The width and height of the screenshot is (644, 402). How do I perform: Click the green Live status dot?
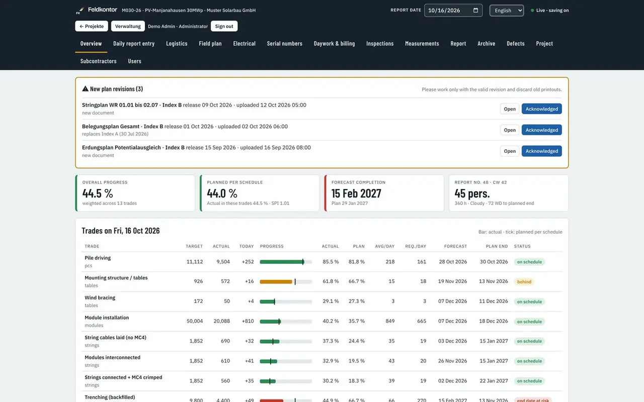tap(532, 11)
